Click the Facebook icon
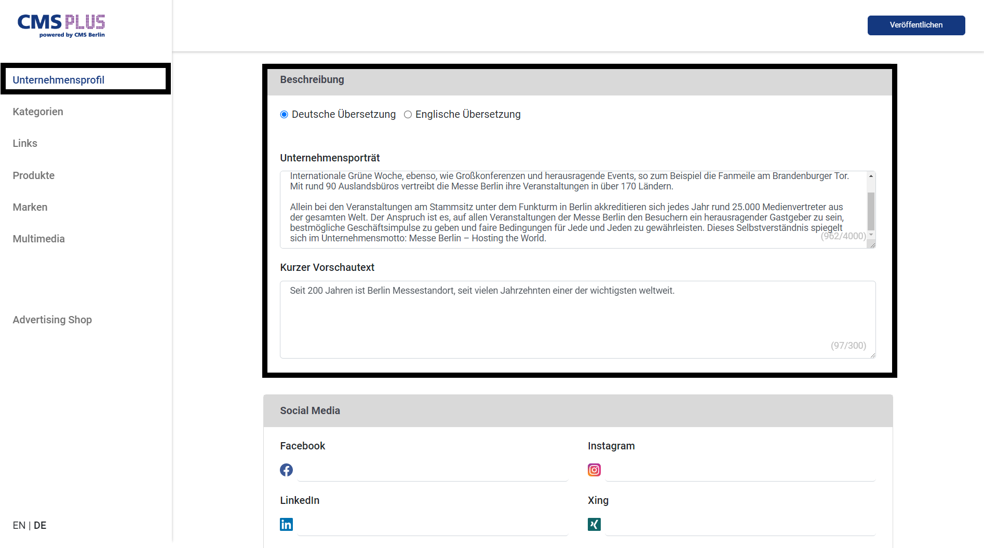This screenshot has width=984, height=548. pyautogui.click(x=286, y=470)
